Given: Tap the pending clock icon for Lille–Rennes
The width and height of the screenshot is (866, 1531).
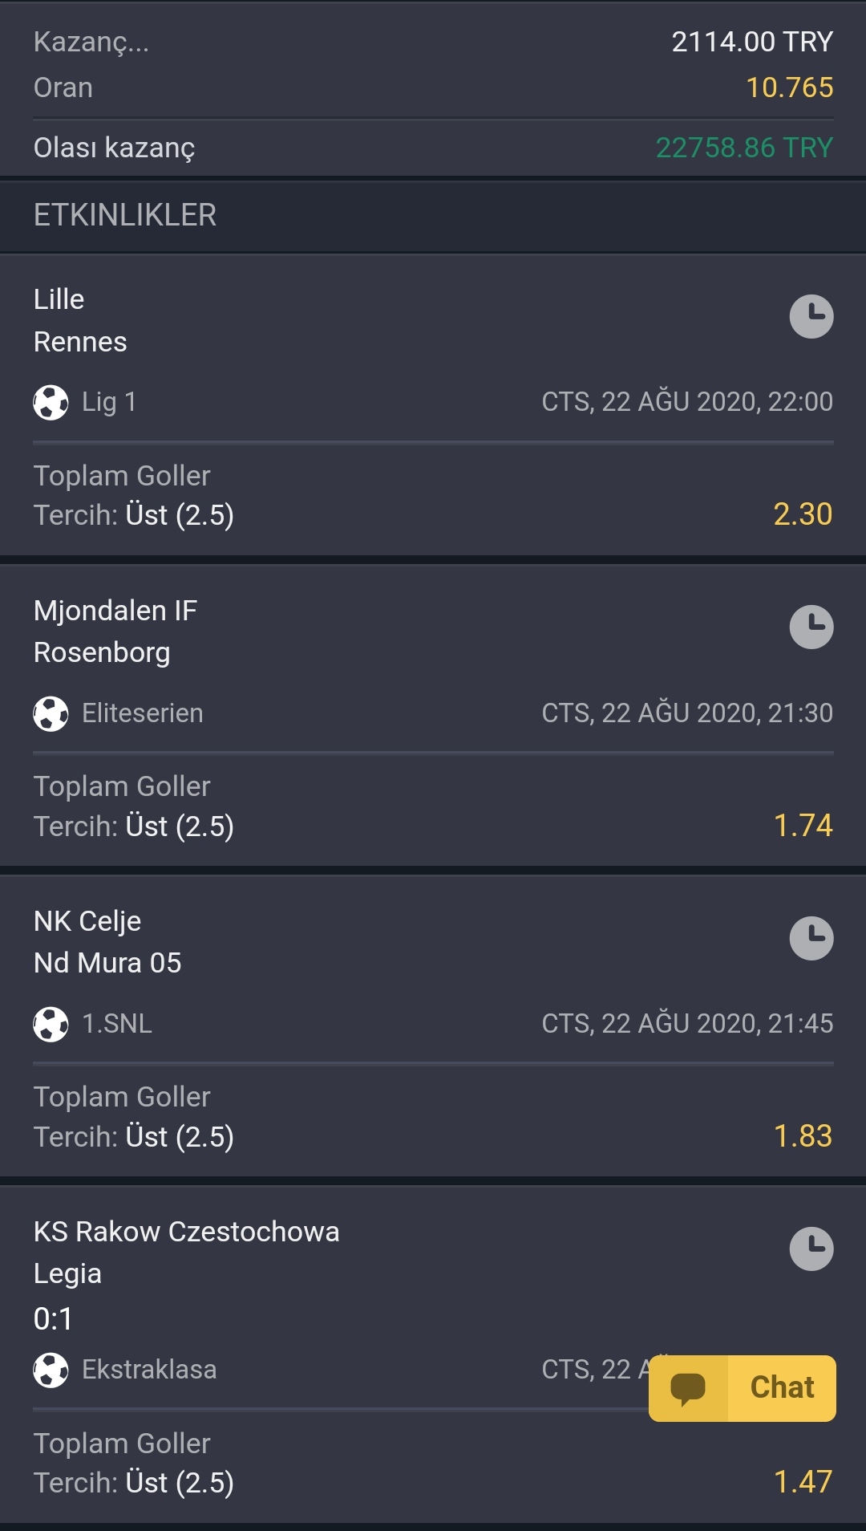Looking at the screenshot, I should 811,317.
